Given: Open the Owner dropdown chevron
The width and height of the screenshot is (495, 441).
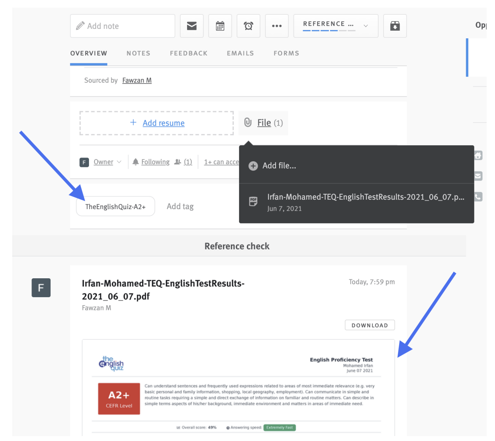Looking at the screenshot, I should (119, 162).
